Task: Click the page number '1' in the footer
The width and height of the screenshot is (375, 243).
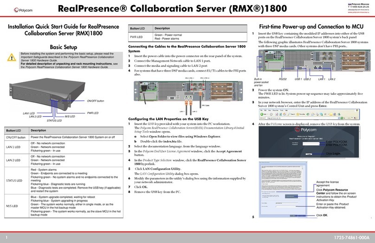Action: [x=6, y=237]
